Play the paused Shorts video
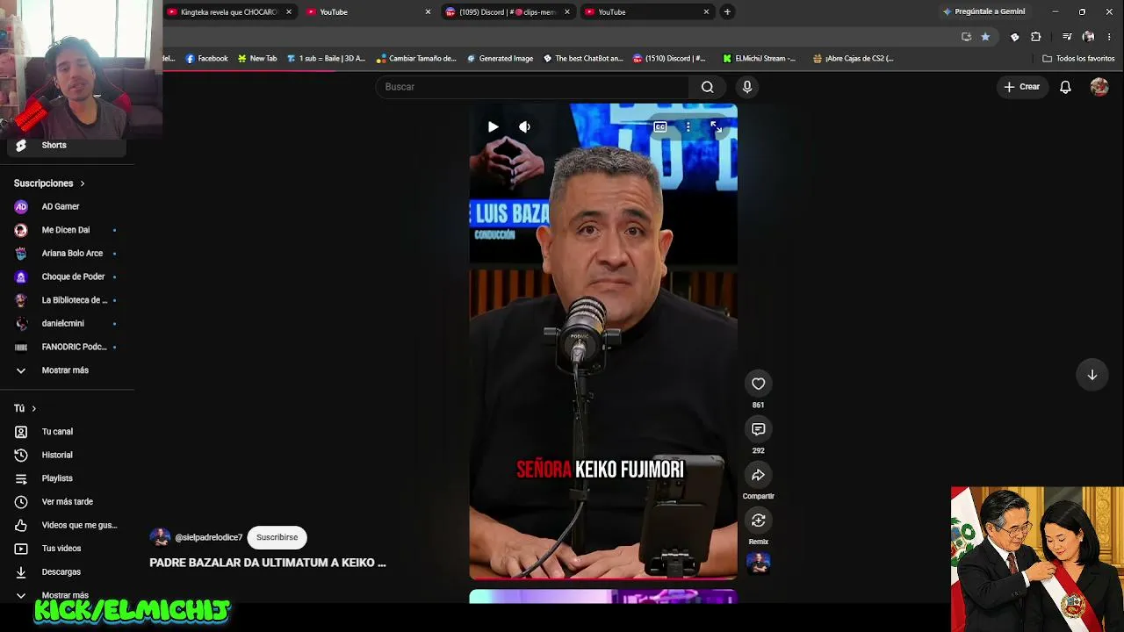Screen dimensions: 1124x632 (x=493, y=127)
